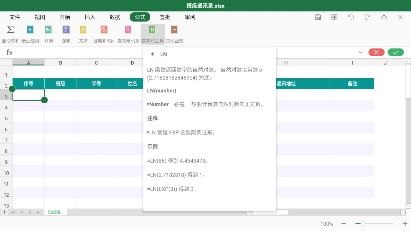
Task: Undo the last action
Action: point(351,17)
